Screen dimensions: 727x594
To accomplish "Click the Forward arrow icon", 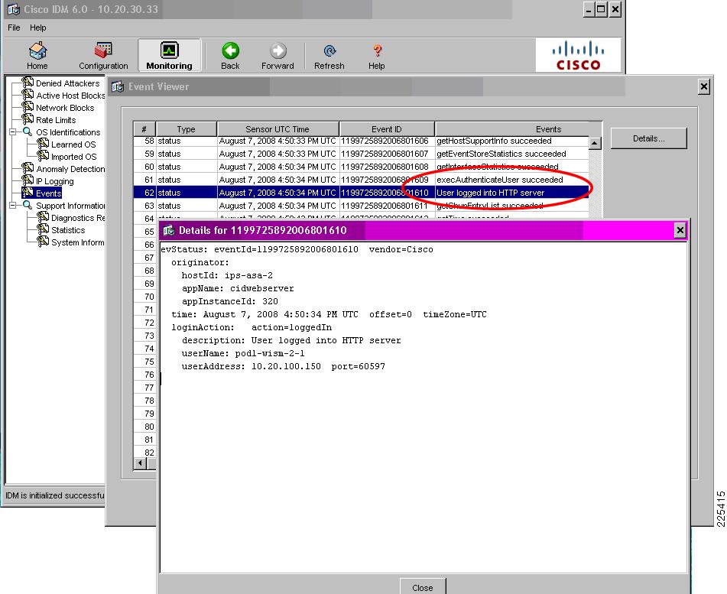I will (x=277, y=50).
